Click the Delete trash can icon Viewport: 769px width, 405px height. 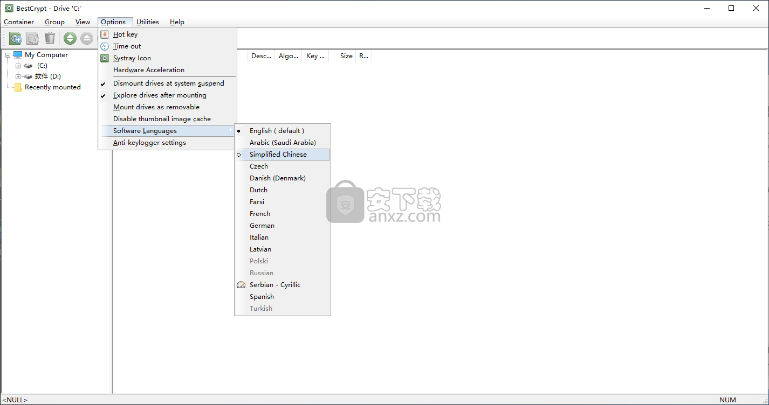[50, 38]
